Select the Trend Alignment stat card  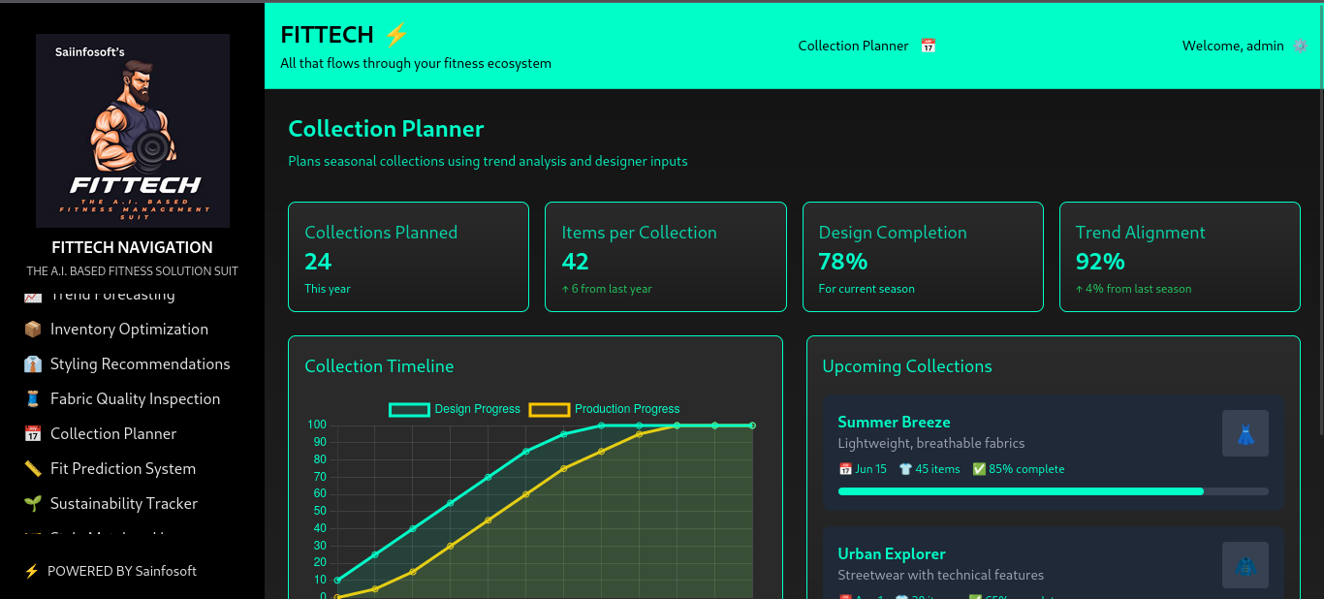[1179, 257]
